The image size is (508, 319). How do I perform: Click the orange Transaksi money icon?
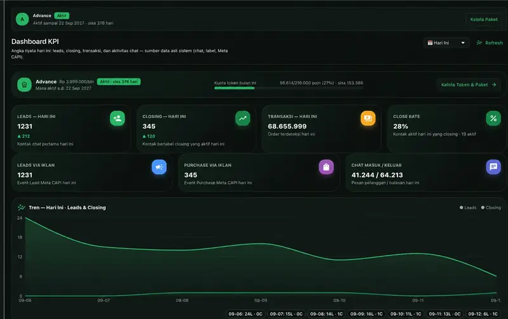pos(368,119)
